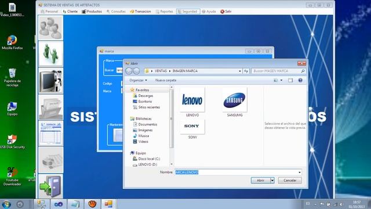Image resolution: width=371 pixels, height=209 pixels.
Task: Select the USB Disk Security desktop icon
Action: click(x=12, y=142)
